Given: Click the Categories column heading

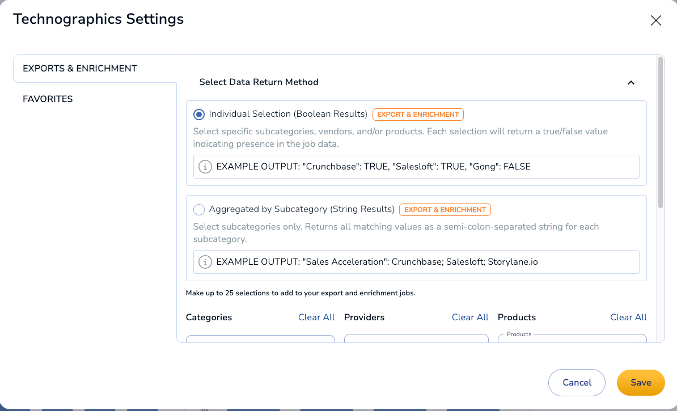Looking at the screenshot, I should [x=209, y=317].
